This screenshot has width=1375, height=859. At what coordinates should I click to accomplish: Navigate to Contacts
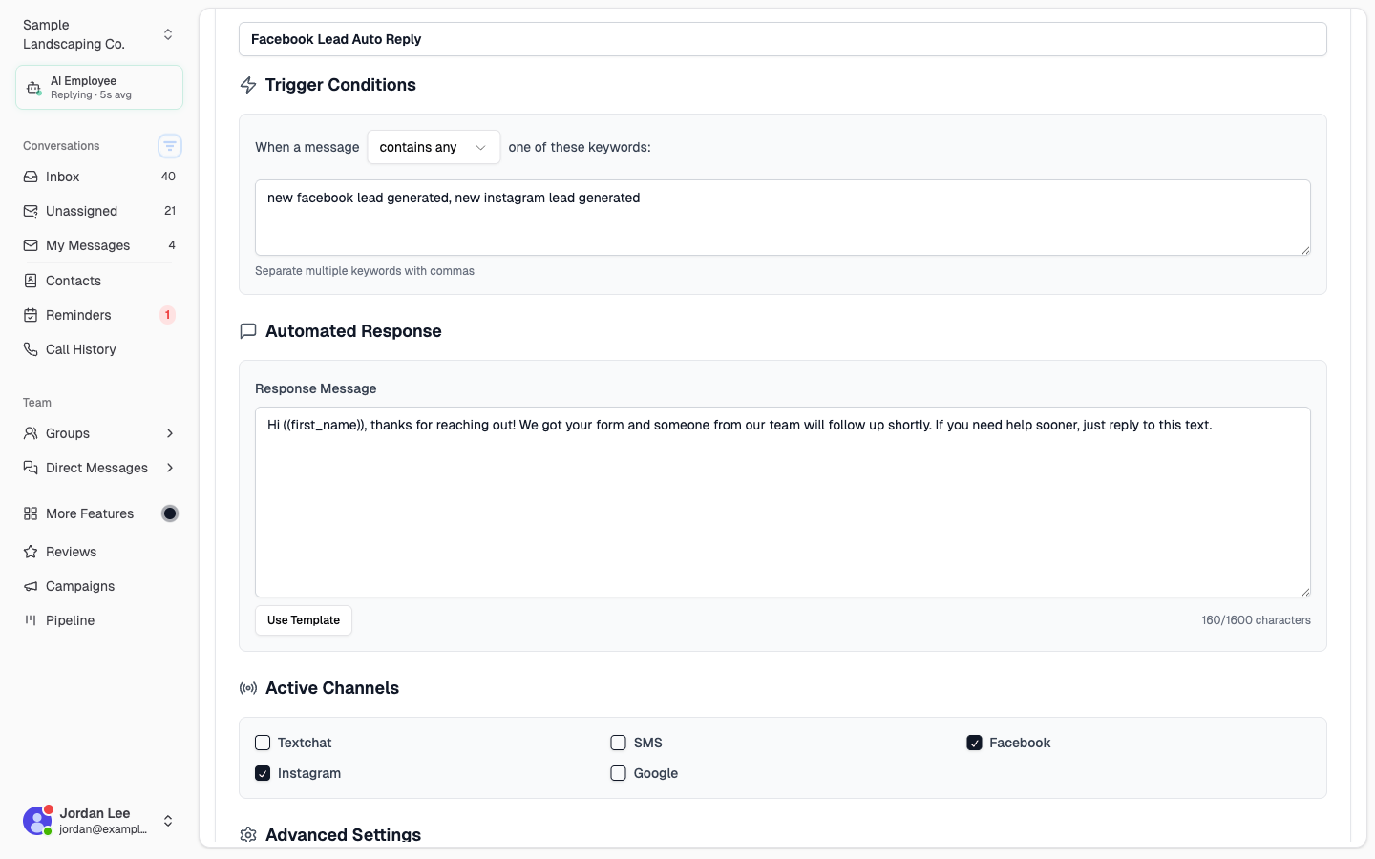[99, 281]
